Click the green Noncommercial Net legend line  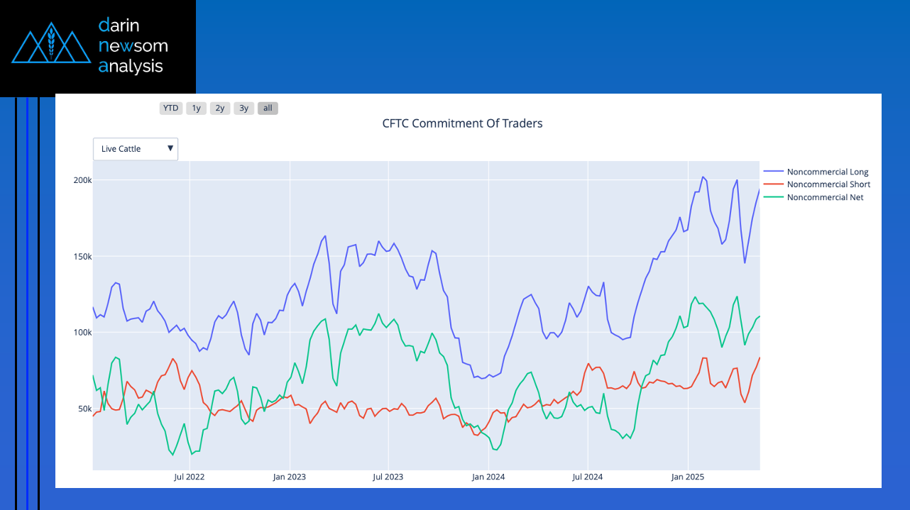coord(773,197)
